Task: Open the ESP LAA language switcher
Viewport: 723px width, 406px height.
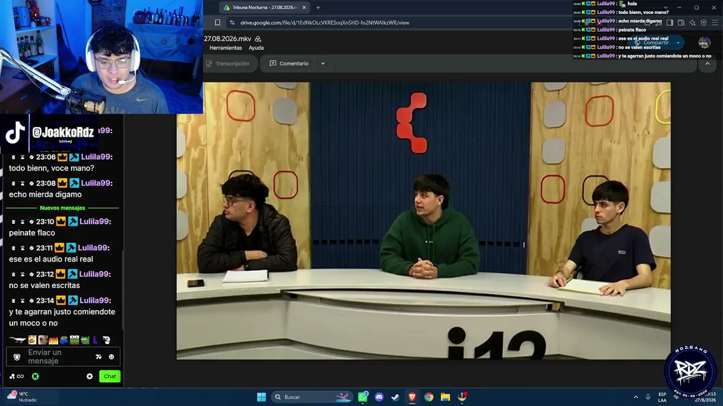Action: coord(663,397)
